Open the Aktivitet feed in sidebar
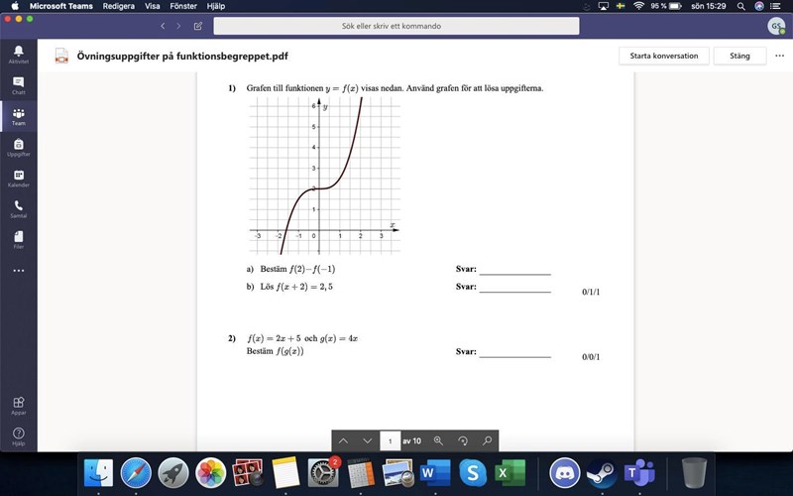Image resolution: width=793 pixels, height=496 pixels. point(18,54)
